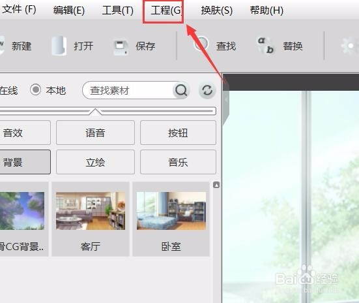Open the 工程(G) menu

click(x=167, y=10)
